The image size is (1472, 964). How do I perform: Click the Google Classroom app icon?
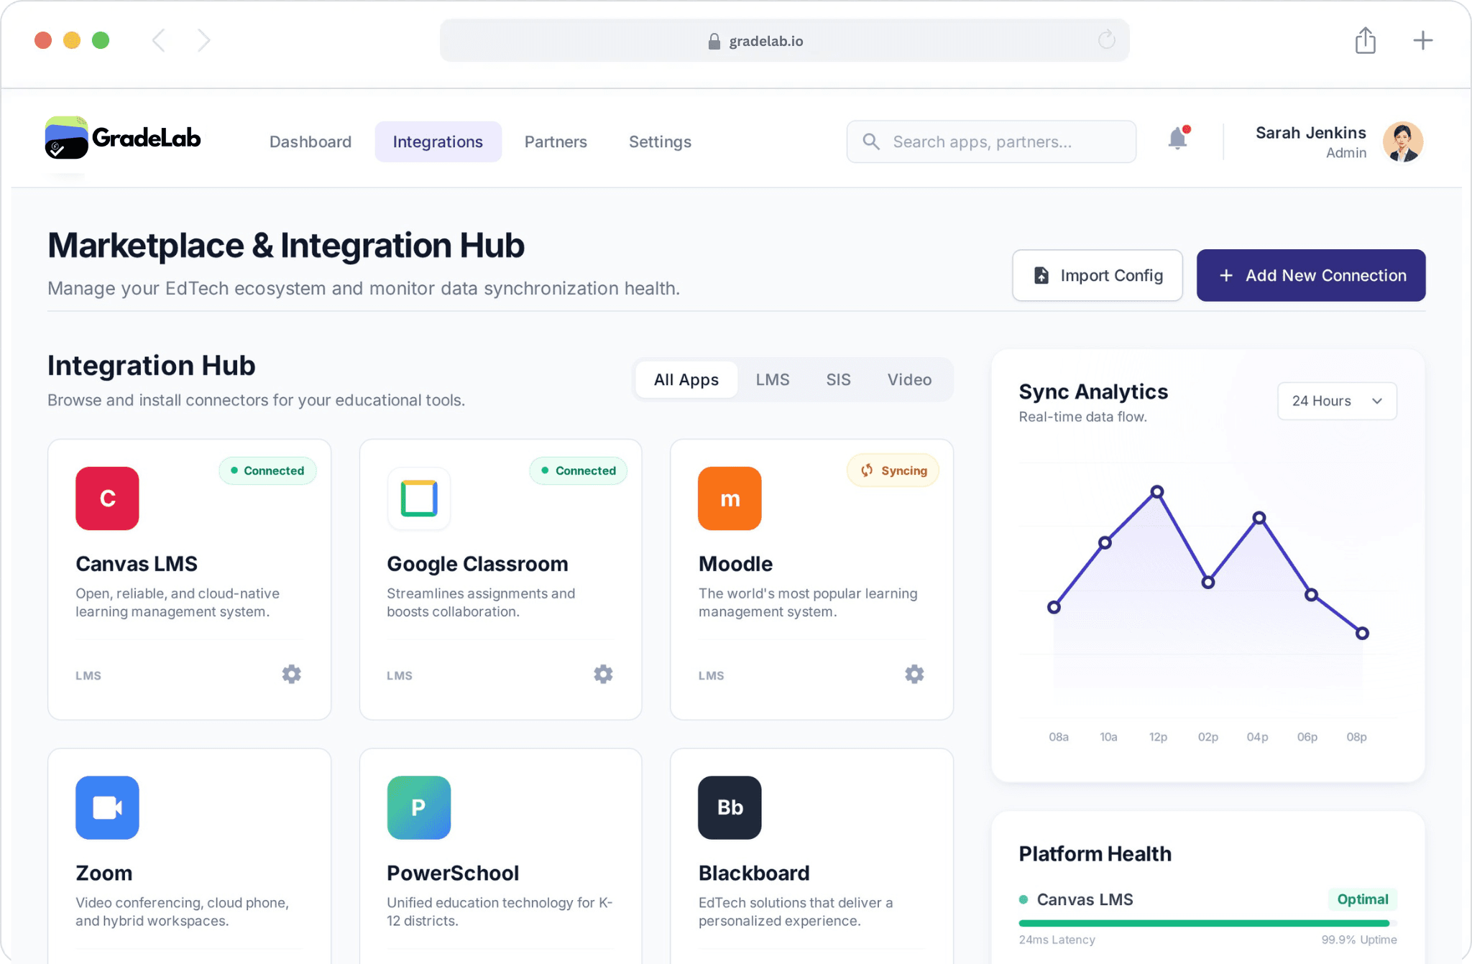(419, 499)
